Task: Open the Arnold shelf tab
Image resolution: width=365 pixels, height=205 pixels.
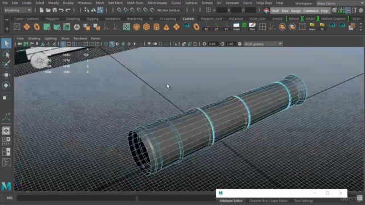Action: [x=277, y=19]
